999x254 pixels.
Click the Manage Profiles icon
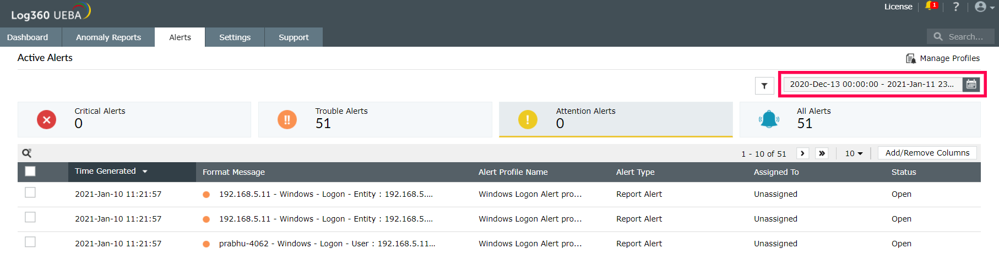[x=911, y=58]
